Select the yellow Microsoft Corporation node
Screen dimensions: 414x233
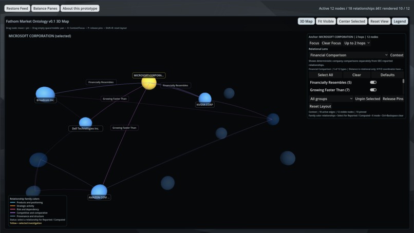(149, 83)
